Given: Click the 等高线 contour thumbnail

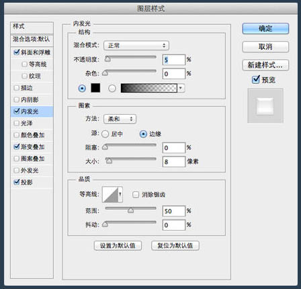Looking at the screenshot, I should pyautogui.click(x=110, y=194).
